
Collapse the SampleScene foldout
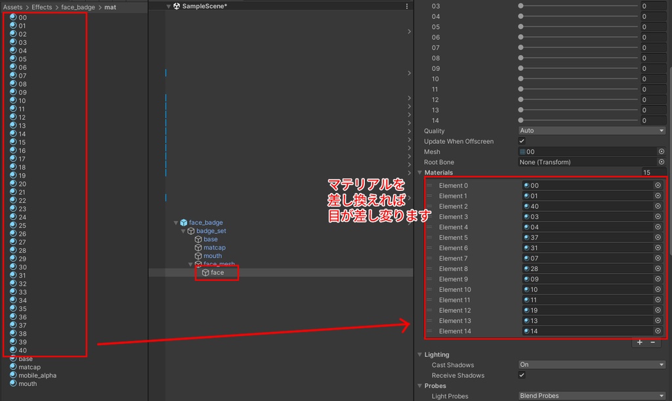click(x=169, y=7)
